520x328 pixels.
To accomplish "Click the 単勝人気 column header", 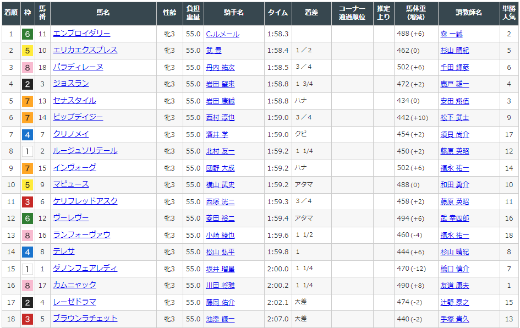I will click(x=509, y=13).
